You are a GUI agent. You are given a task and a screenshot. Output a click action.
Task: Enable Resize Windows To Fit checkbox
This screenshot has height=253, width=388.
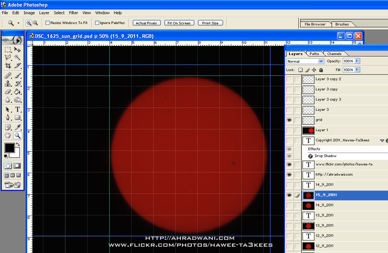[47, 23]
